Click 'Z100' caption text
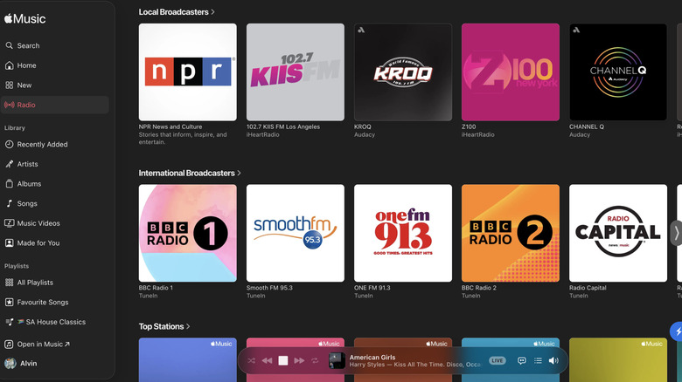Viewport: 682px width, 382px height. click(469, 126)
